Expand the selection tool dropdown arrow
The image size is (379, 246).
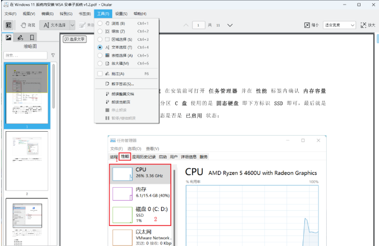coord(72,25)
